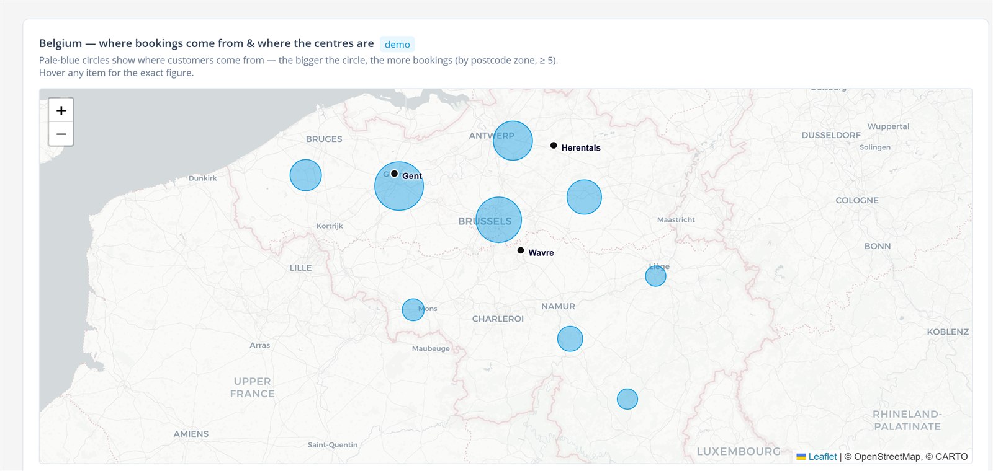Select the booking circle over Brussels

(x=498, y=219)
